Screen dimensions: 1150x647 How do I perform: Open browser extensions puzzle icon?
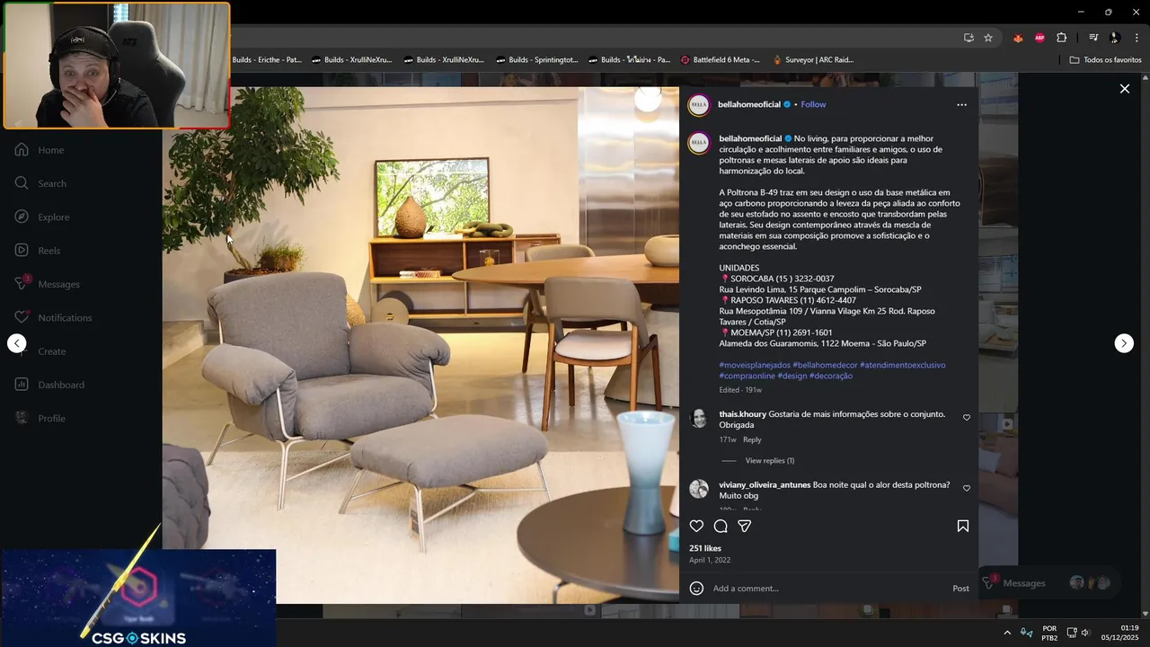click(1061, 38)
